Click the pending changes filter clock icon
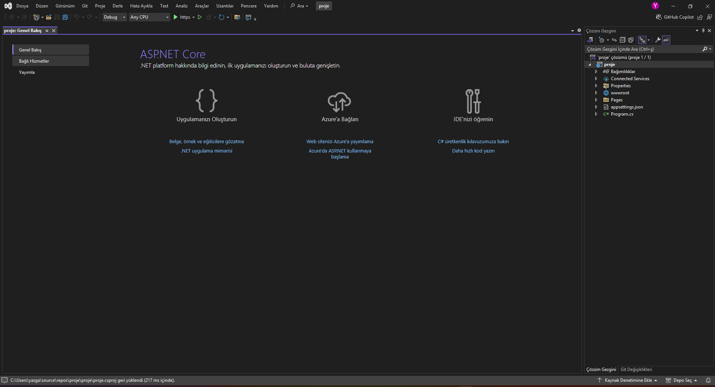This screenshot has height=387, width=715. point(601,40)
